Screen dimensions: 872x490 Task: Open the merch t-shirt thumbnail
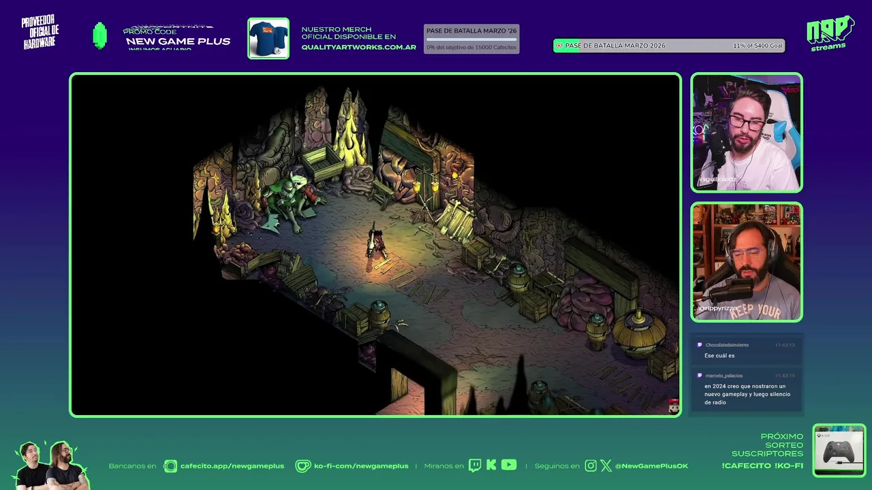(268, 38)
